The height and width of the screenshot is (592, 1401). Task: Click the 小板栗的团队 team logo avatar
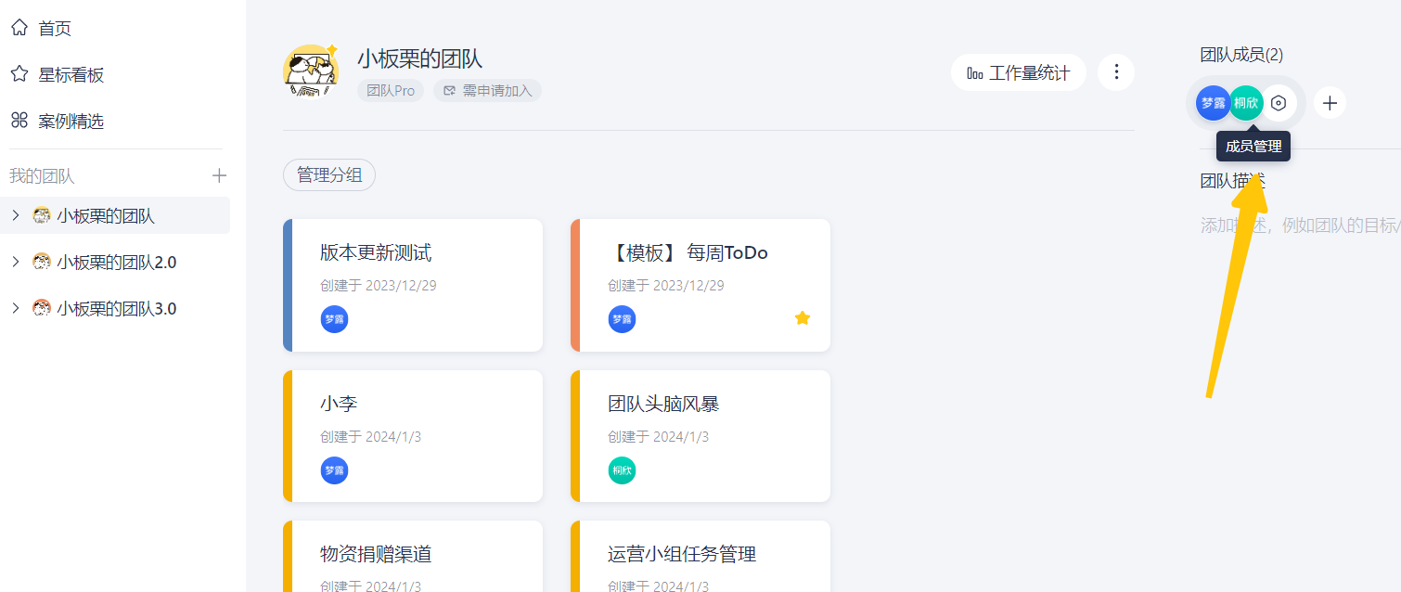(311, 71)
